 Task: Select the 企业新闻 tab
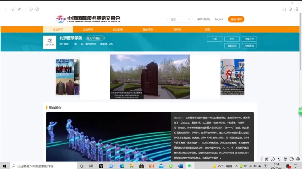pyautogui.click(x=88, y=29)
